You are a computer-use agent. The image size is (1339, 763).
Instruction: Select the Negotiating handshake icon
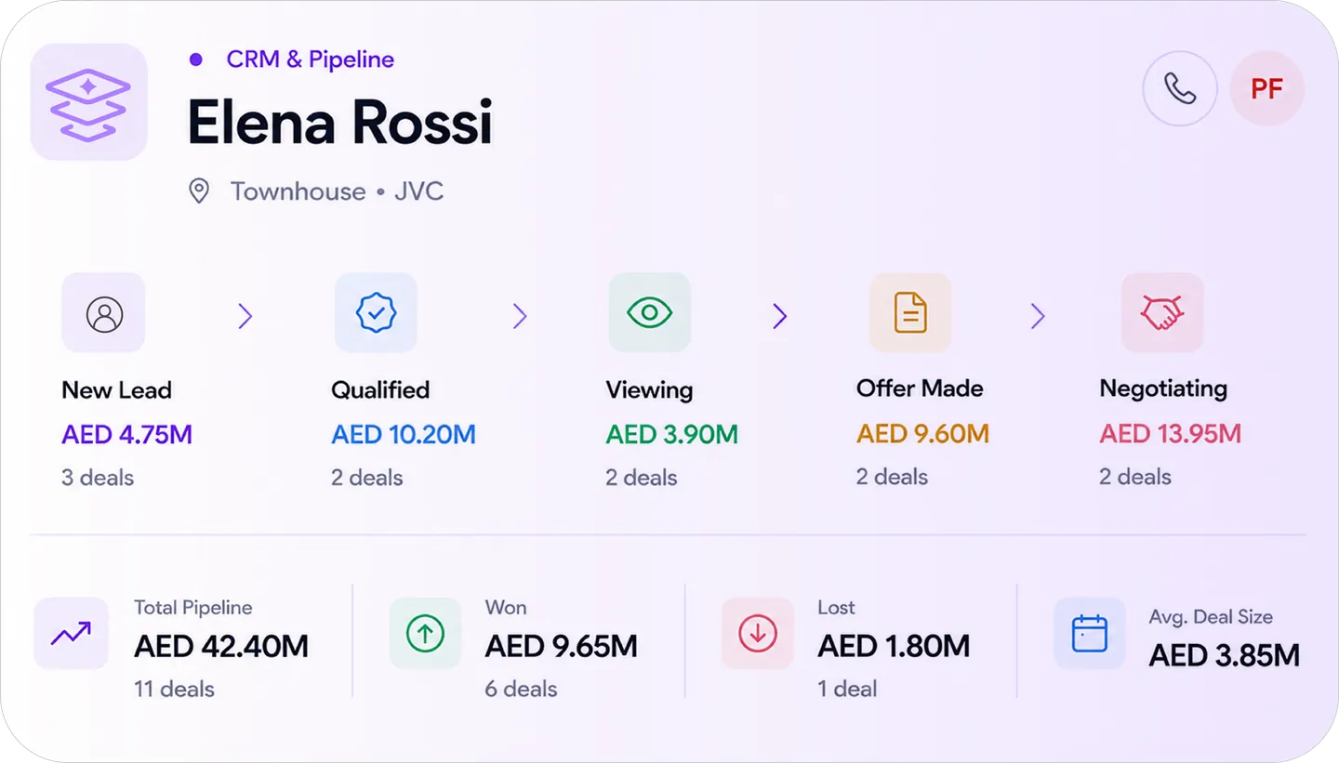coord(1162,312)
